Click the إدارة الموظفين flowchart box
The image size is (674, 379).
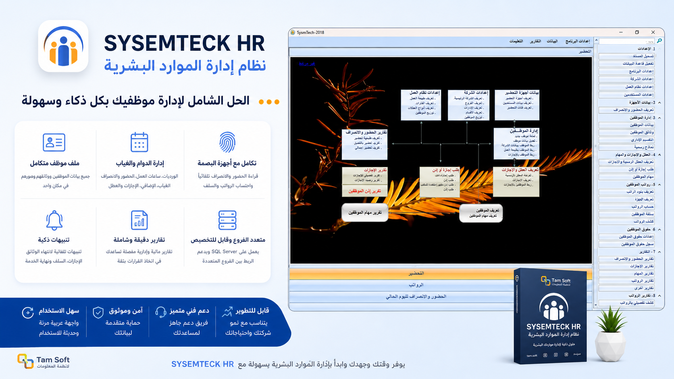tap(516, 143)
